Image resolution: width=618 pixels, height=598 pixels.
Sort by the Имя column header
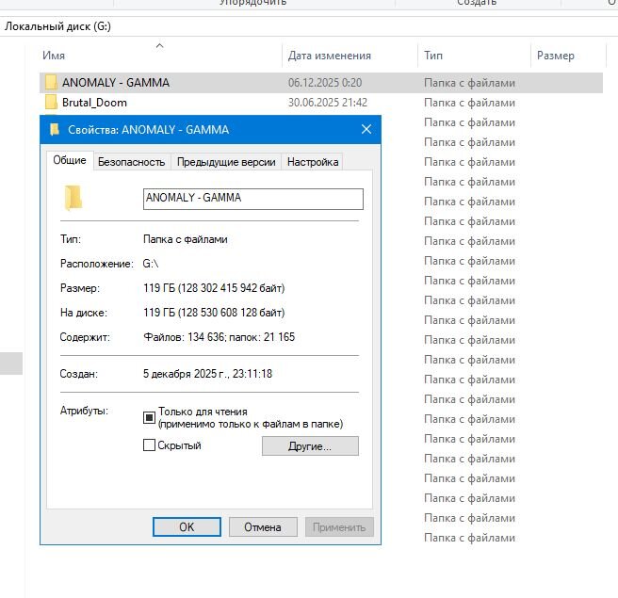54,56
